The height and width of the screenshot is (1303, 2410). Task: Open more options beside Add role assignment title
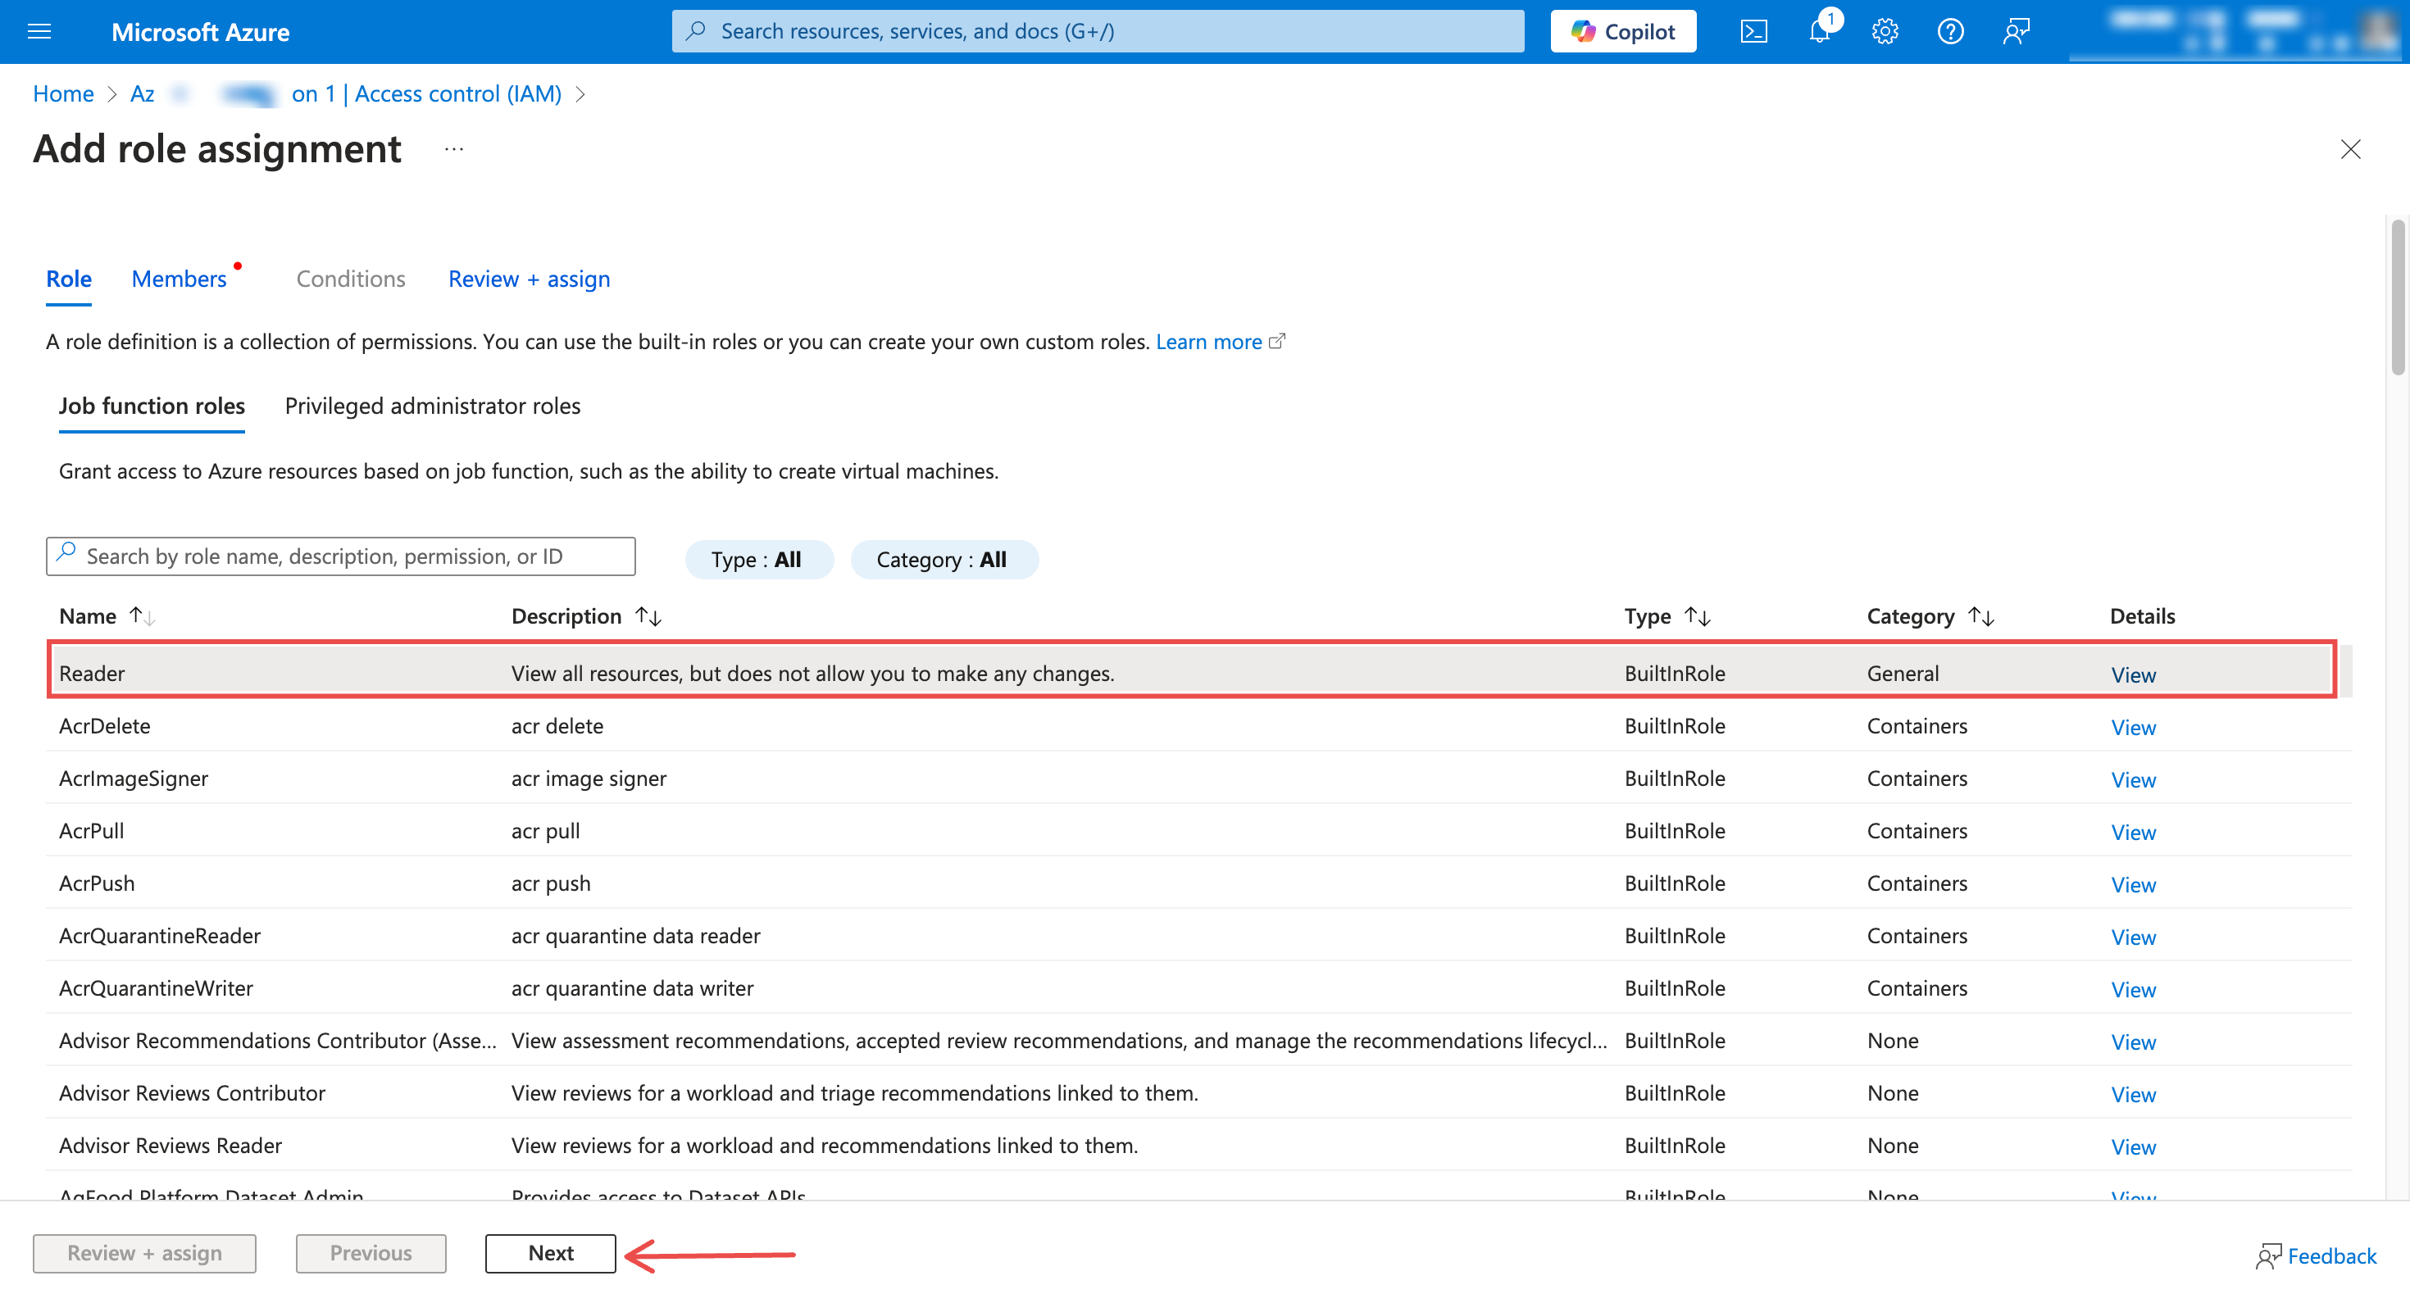pyautogui.click(x=454, y=150)
